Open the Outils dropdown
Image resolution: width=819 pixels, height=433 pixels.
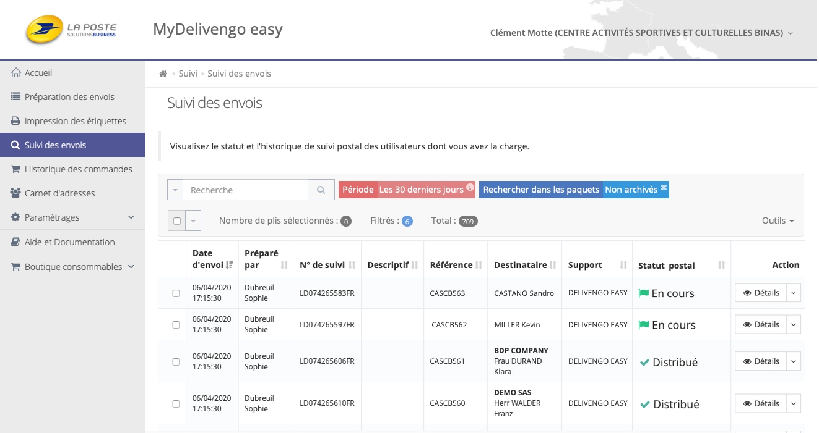(x=778, y=221)
